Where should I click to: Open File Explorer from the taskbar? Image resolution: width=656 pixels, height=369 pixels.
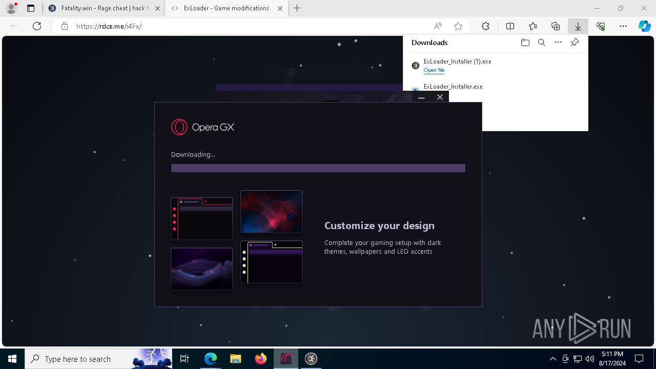(235, 359)
